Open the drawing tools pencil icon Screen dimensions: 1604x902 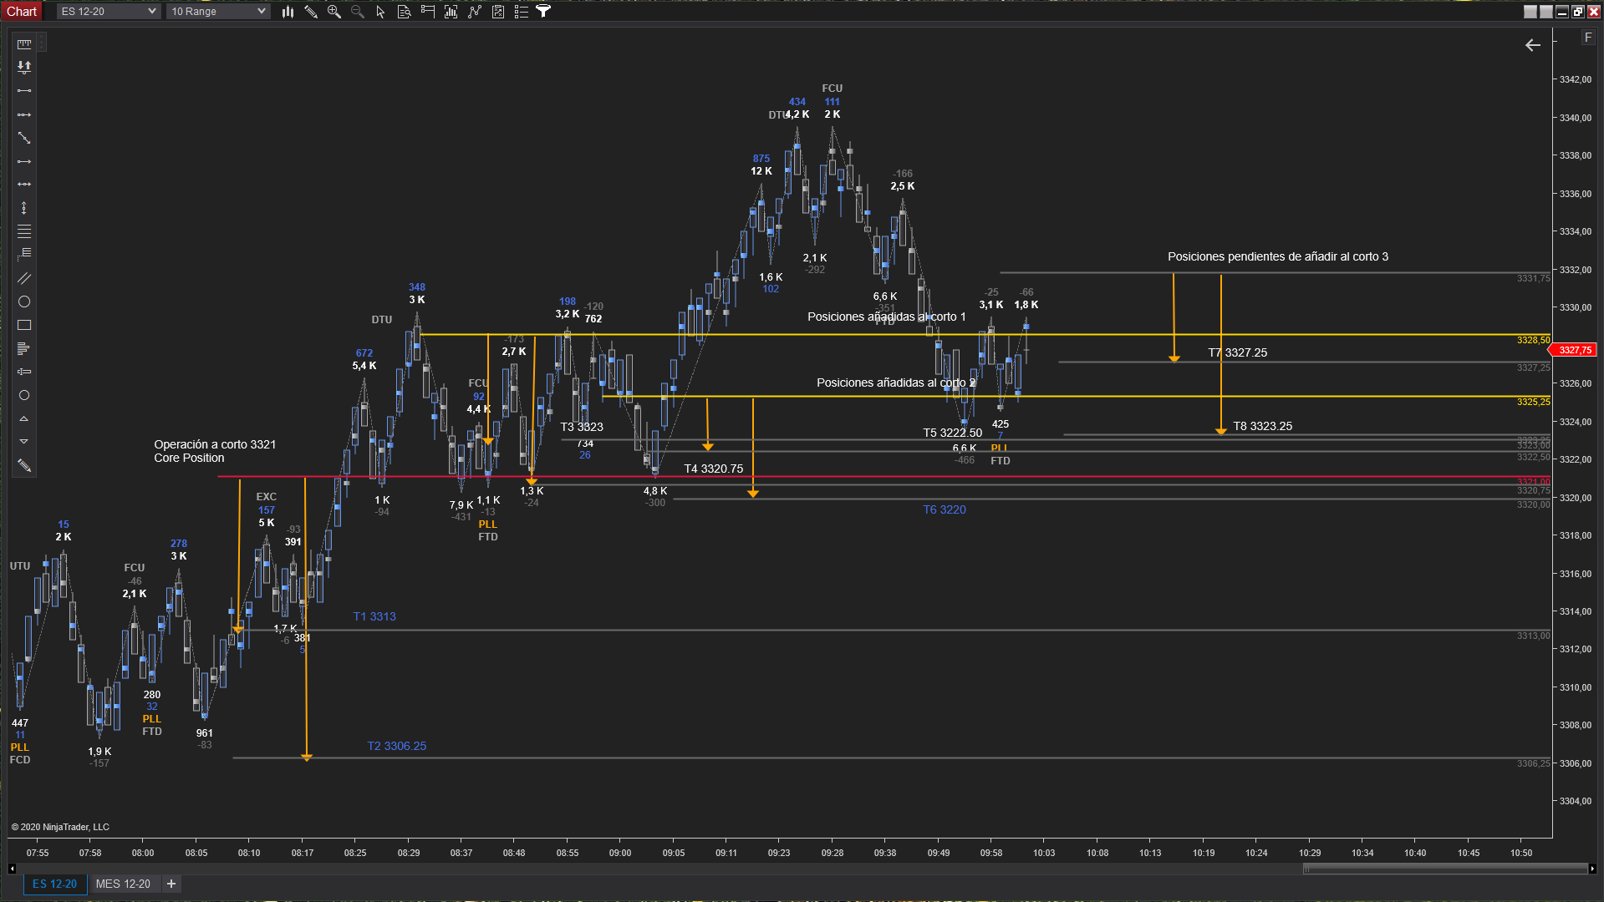tap(311, 12)
